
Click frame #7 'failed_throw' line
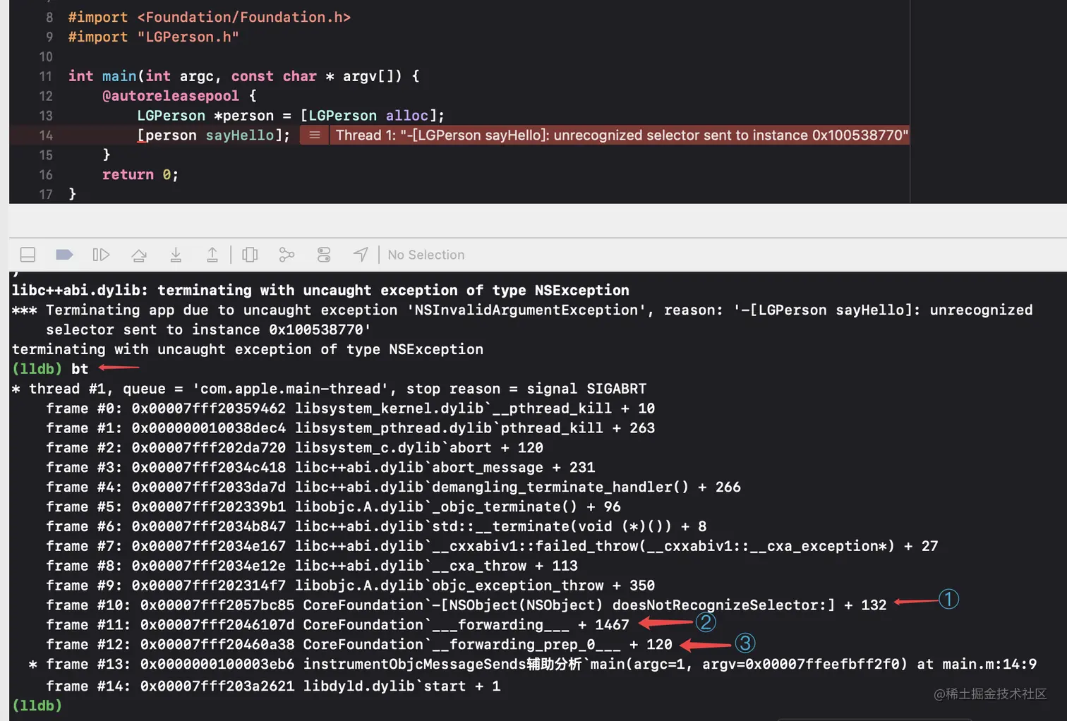[x=492, y=547]
